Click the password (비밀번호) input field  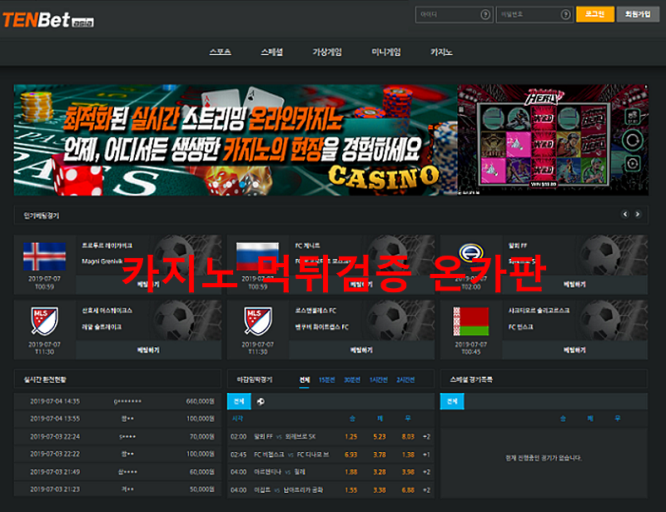point(534,14)
